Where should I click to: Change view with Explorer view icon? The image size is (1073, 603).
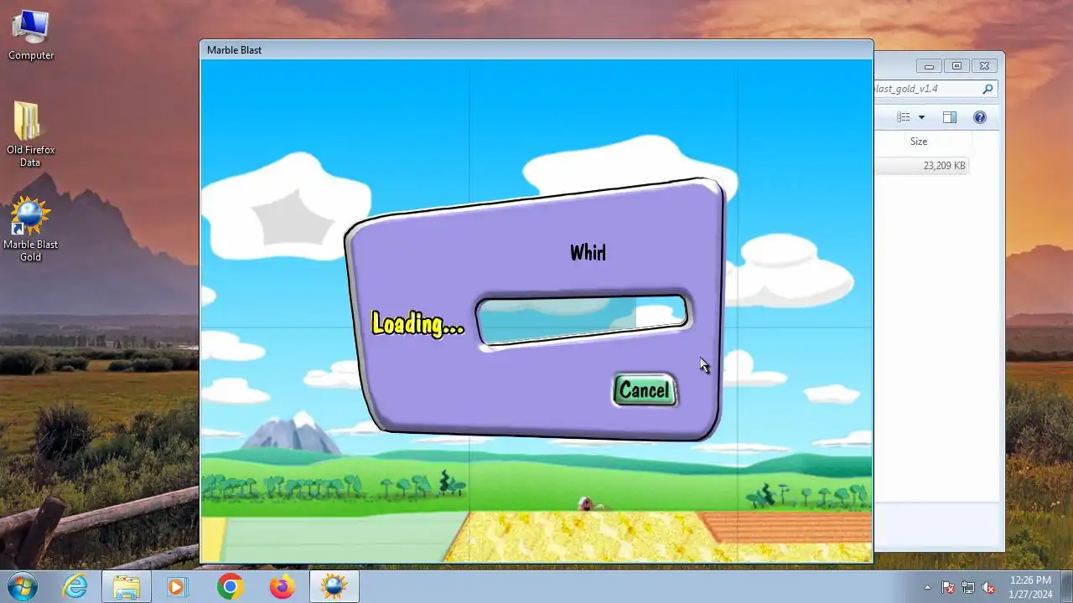tap(903, 117)
